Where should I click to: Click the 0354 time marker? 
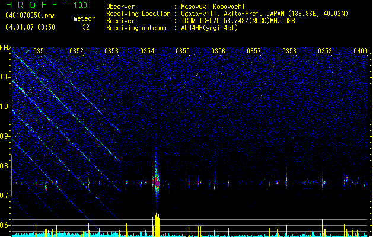pos(147,50)
